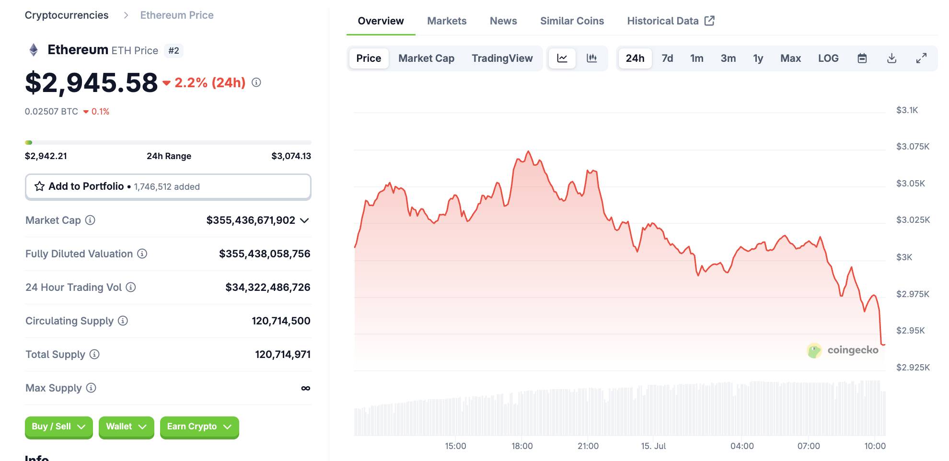Switch to the News tab
This screenshot has height=461, width=949.
point(503,21)
